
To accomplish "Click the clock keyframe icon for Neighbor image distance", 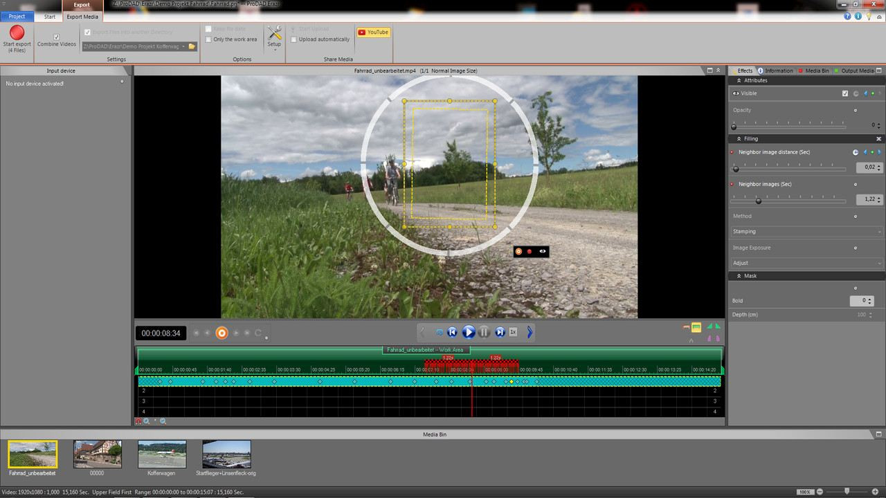I will tap(856, 152).
